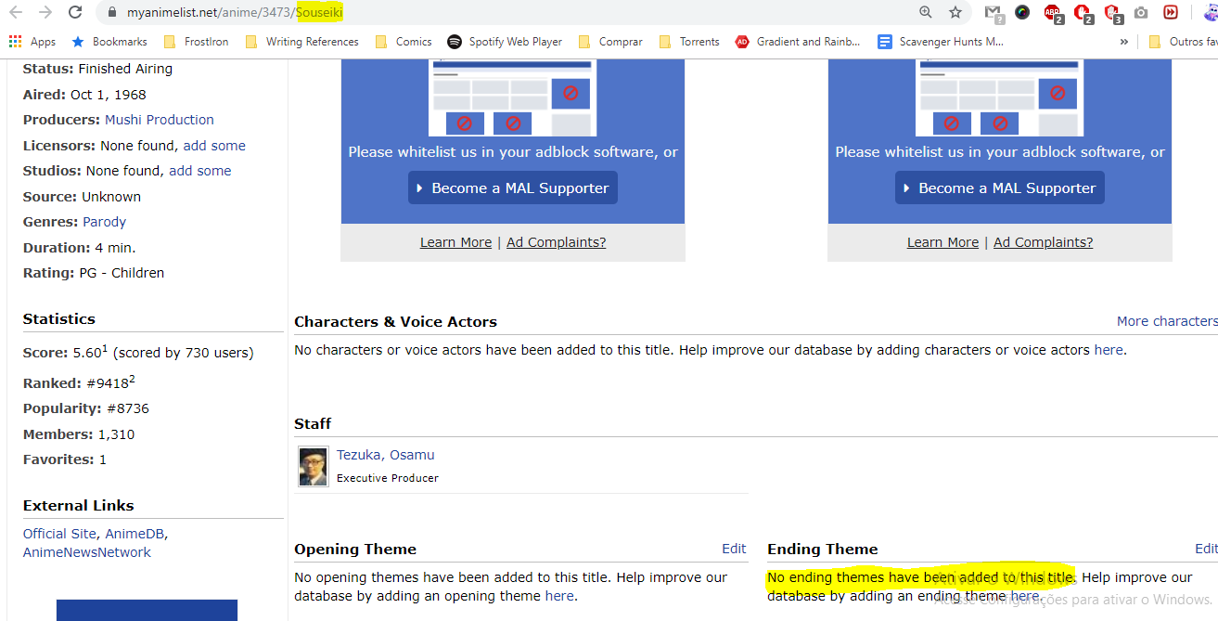
Task: Click the Ranked #9418 text
Action: click(x=79, y=382)
